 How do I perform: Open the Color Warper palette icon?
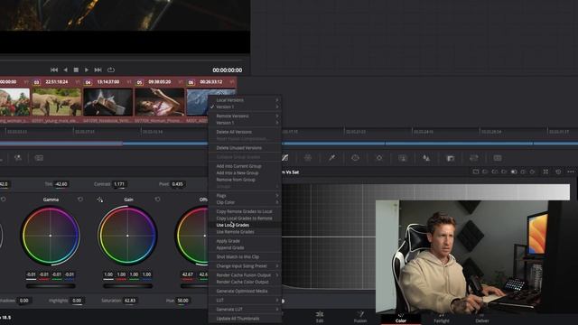(x=308, y=158)
